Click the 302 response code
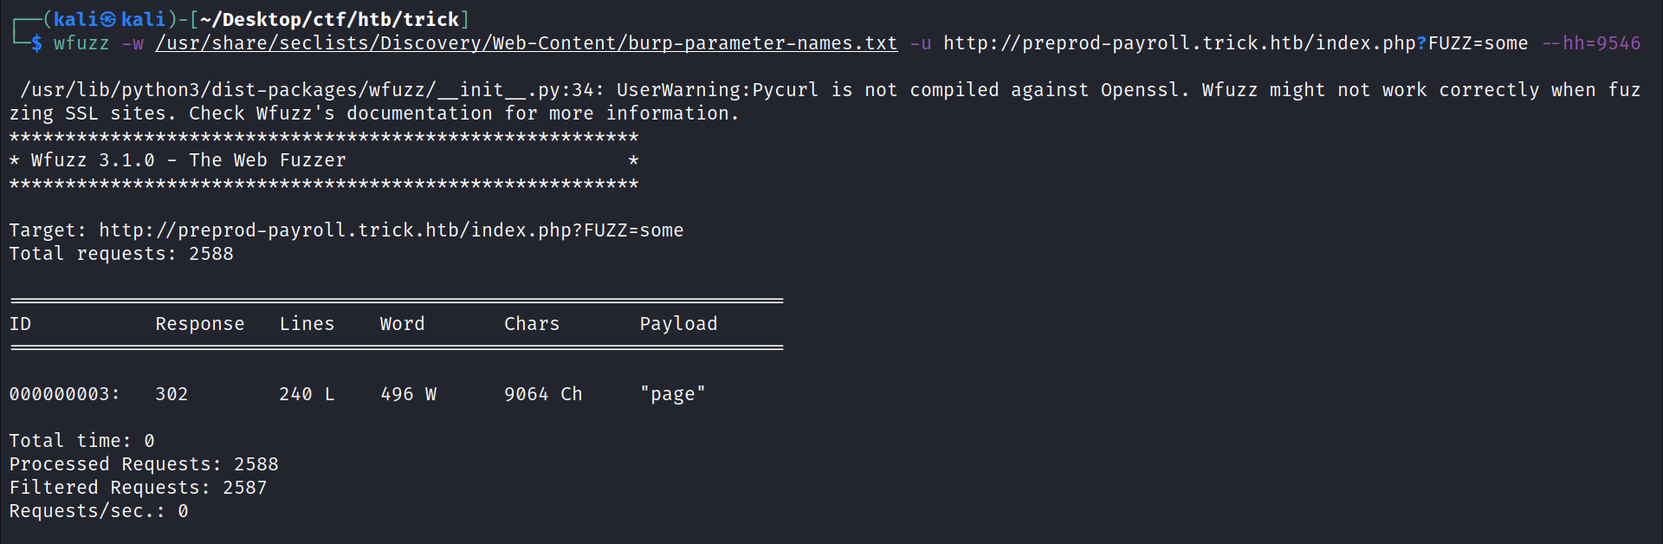The width and height of the screenshot is (1663, 544). click(171, 394)
